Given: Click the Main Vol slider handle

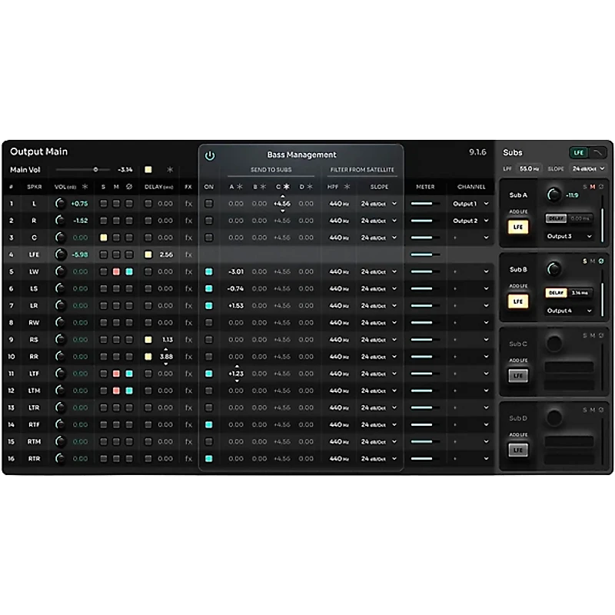Looking at the screenshot, I should (95, 169).
